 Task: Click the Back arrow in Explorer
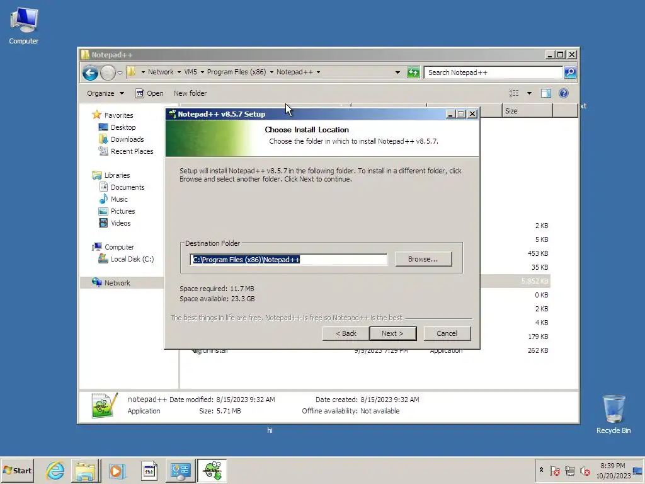pyautogui.click(x=90, y=73)
